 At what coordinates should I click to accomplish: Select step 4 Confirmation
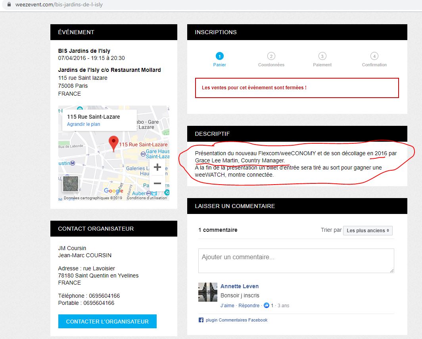point(374,56)
